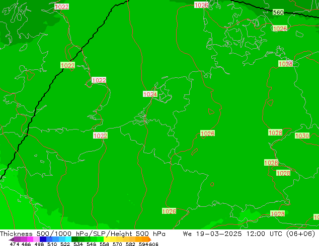The image size is (319, 246).
Task: Click legend value 486
Action: click(x=26, y=244)
